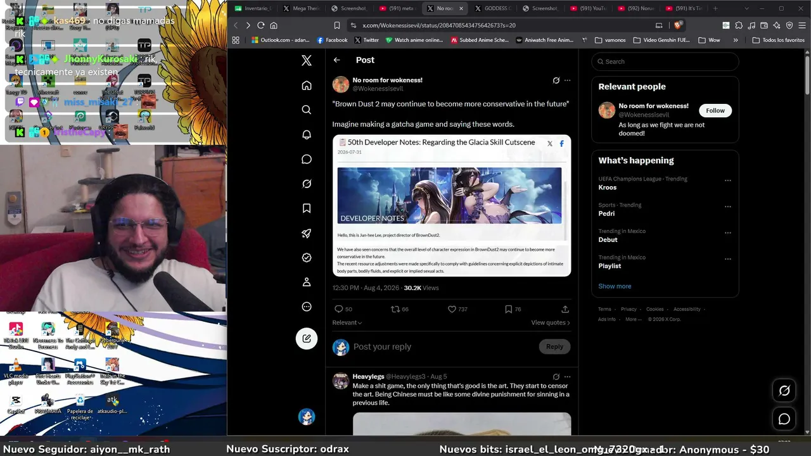Open Bookmarks in X sidebar
811x456 pixels.
point(307,208)
